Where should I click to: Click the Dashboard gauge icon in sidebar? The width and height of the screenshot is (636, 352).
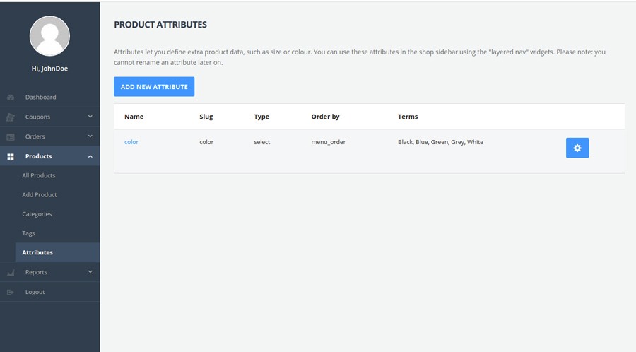click(11, 98)
